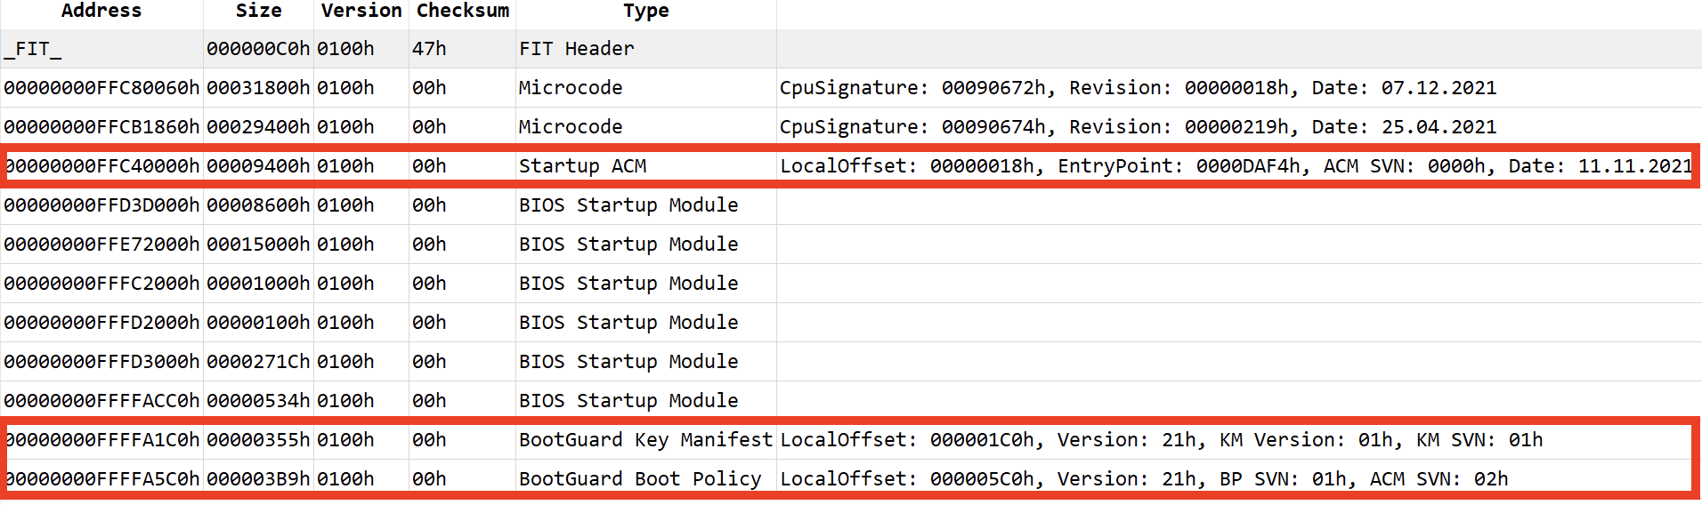The width and height of the screenshot is (1702, 505).
Task: Click the Address column header
Action: pos(101,11)
